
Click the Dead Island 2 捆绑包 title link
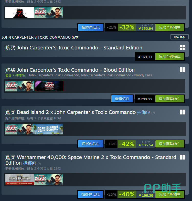[144, 112]
